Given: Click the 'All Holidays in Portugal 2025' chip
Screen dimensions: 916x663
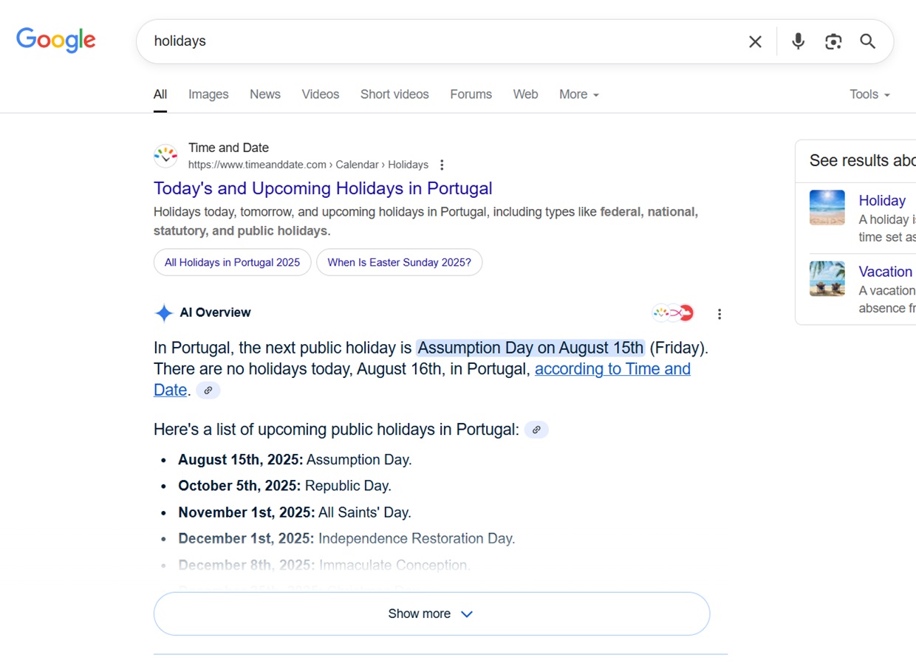Looking at the screenshot, I should (x=232, y=262).
